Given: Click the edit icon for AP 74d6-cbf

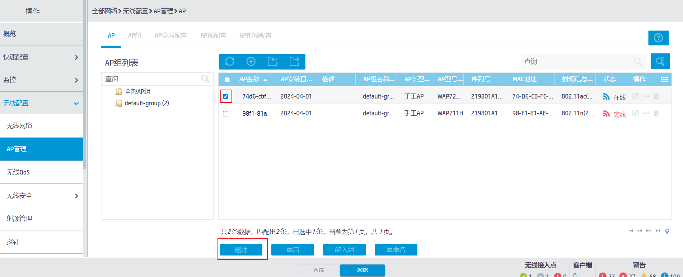Looking at the screenshot, I should (636, 96).
